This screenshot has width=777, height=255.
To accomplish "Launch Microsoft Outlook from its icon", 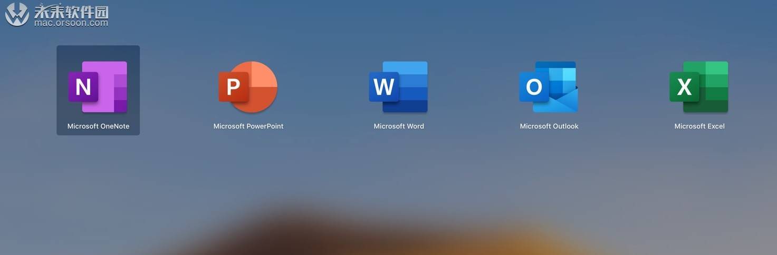I will [x=549, y=87].
